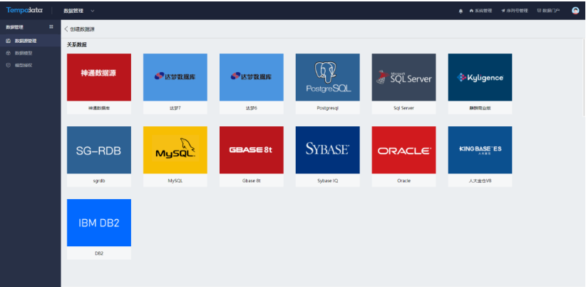The height and width of the screenshot is (287, 586).
Task: Collapse the sidebar using the grid icon
Action: pos(51,27)
